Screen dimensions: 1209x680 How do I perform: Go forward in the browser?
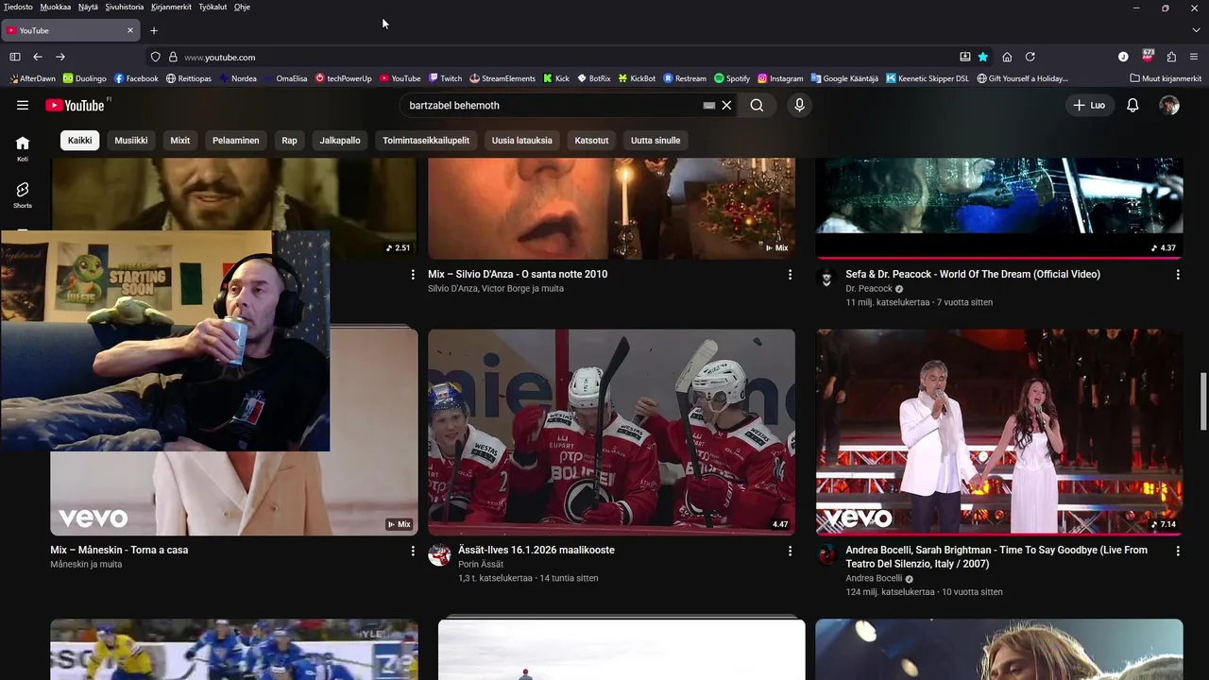point(60,57)
